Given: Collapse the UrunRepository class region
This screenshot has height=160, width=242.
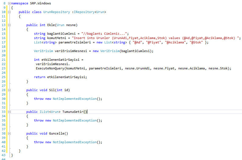Looking at the screenshot, I should click(9, 12).
